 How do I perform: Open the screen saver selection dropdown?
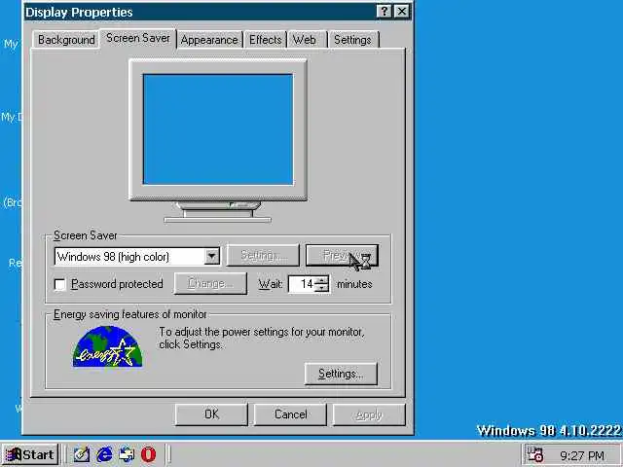click(x=212, y=257)
